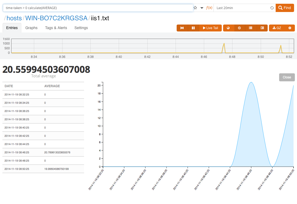Download log as GZ
The height and width of the screenshot is (204, 297).
[x=277, y=28]
